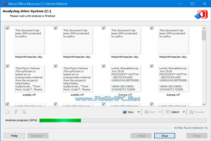Expand the Select dropdown arrow
Image resolution: width=211 pixels, height=141 pixels.
click(x=184, y=112)
